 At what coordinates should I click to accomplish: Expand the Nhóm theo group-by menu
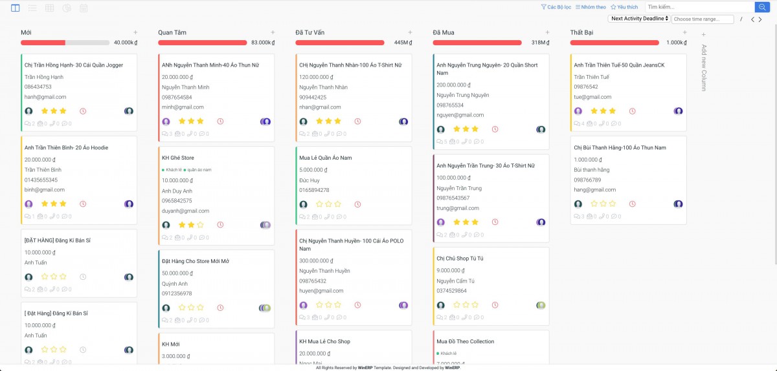[591, 7]
